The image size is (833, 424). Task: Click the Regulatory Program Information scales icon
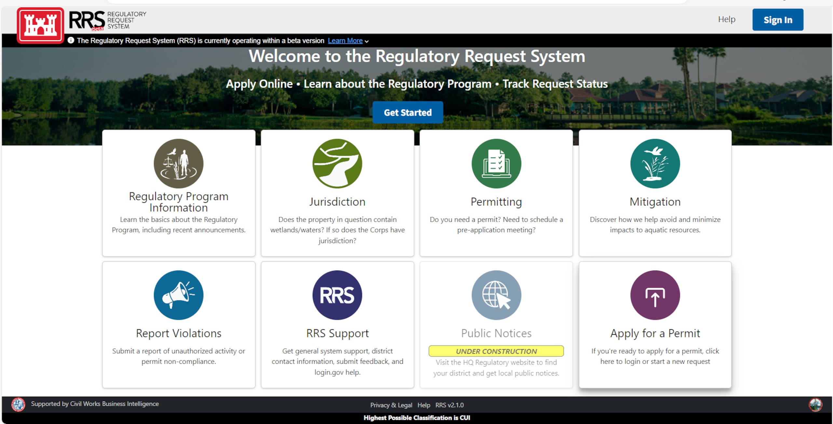[179, 164]
